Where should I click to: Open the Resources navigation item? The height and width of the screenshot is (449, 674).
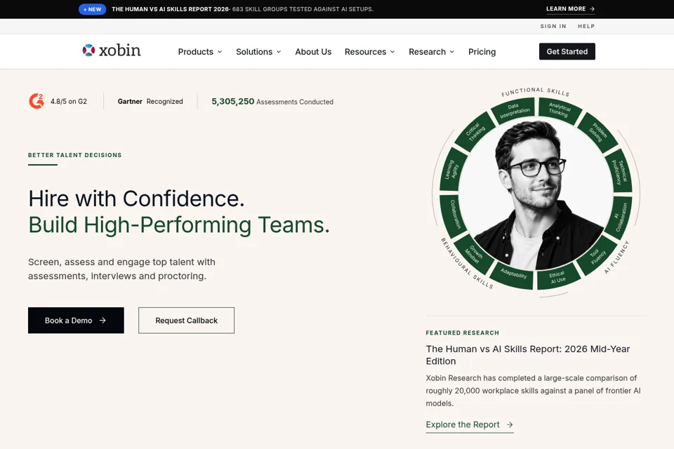365,51
